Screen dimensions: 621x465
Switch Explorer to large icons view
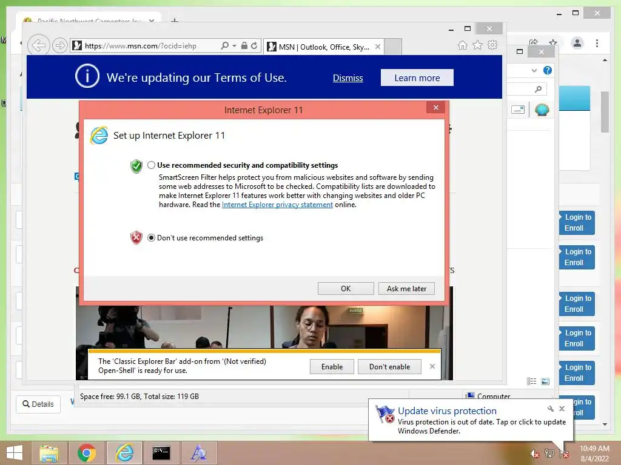[x=545, y=381]
